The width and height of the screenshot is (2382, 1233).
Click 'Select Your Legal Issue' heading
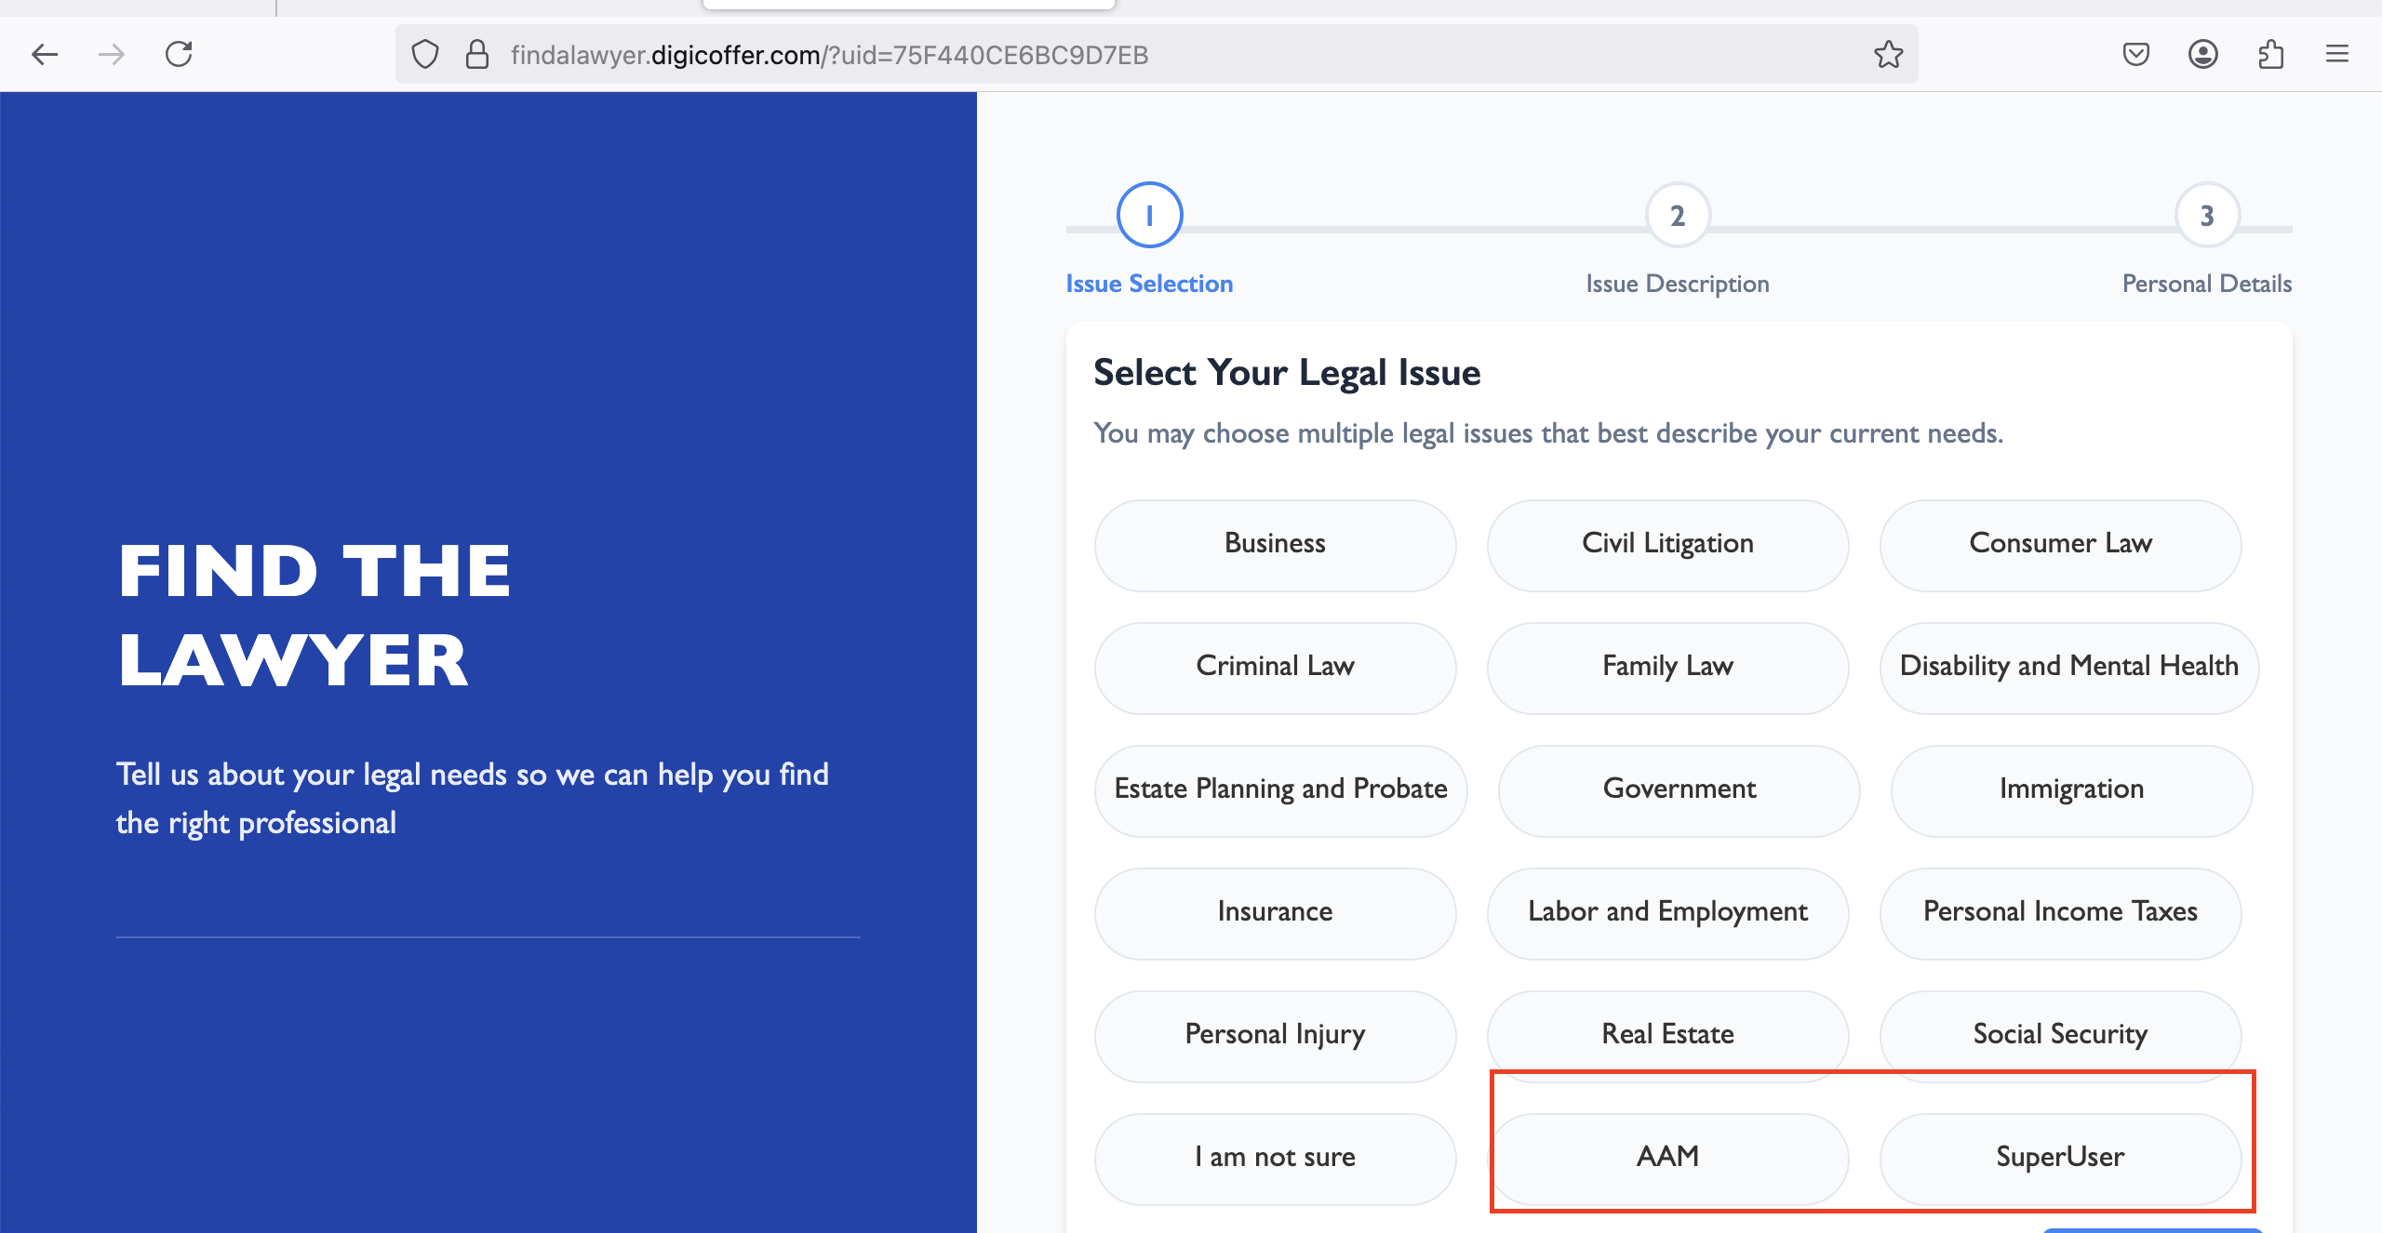point(1287,373)
